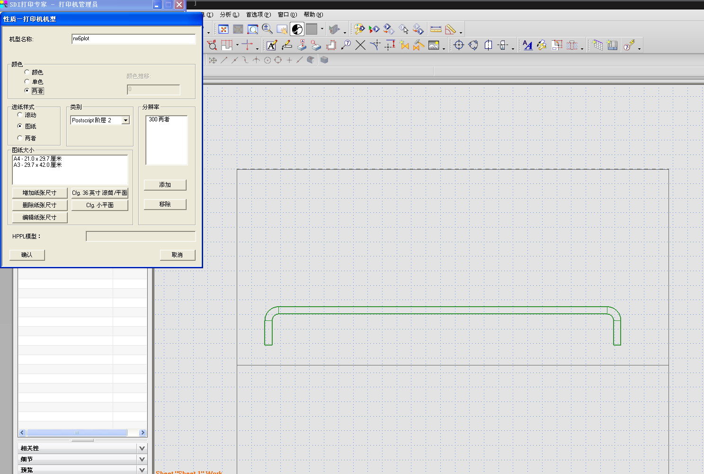Click the weld symbol hammer icon
Image resolution: width=704 pixels, height=474 pixels.
pyautogui.click(x=419, y=46)
